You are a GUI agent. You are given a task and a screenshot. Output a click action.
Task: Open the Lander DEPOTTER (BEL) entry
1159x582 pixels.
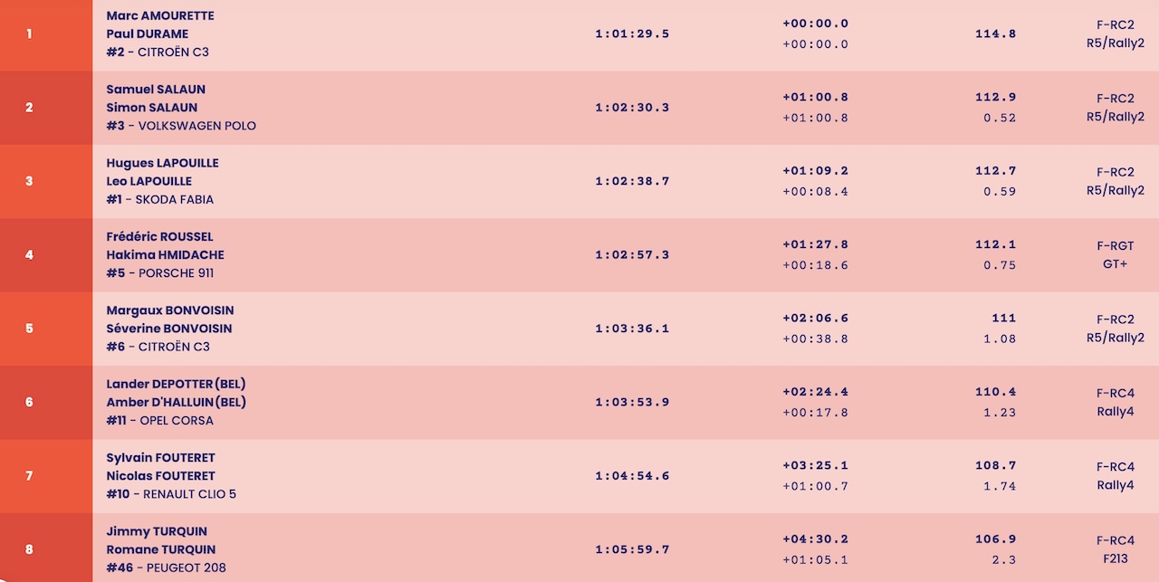[176, 384]
